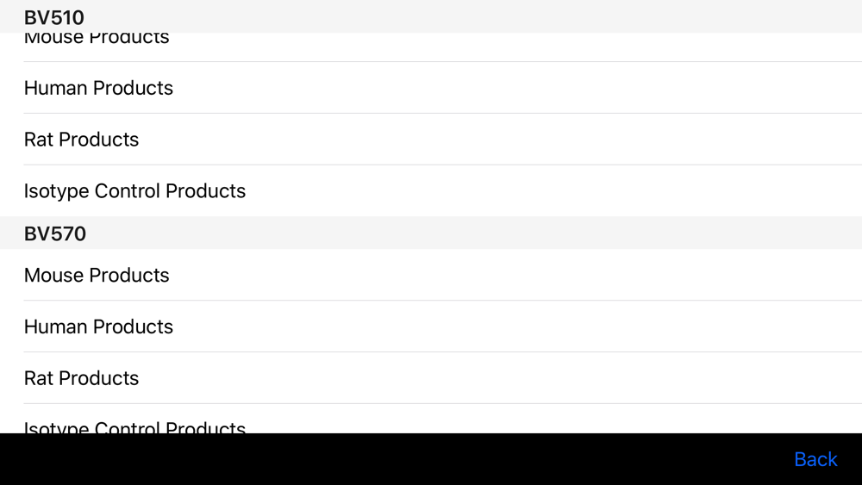Open Human Products under BV510

pos(431,88)
